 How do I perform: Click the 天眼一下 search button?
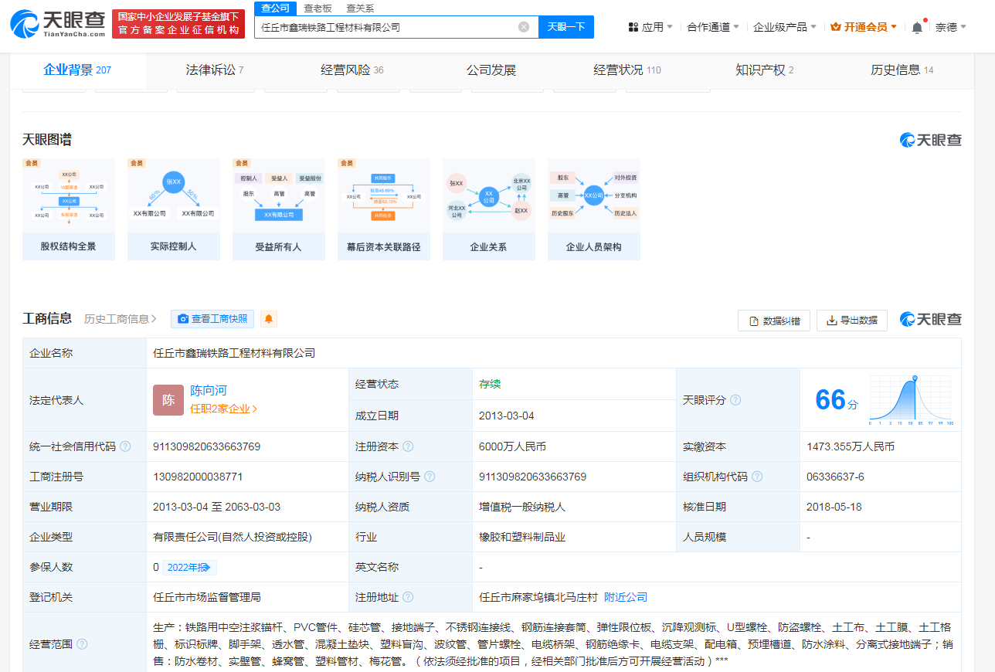(566, 27)
